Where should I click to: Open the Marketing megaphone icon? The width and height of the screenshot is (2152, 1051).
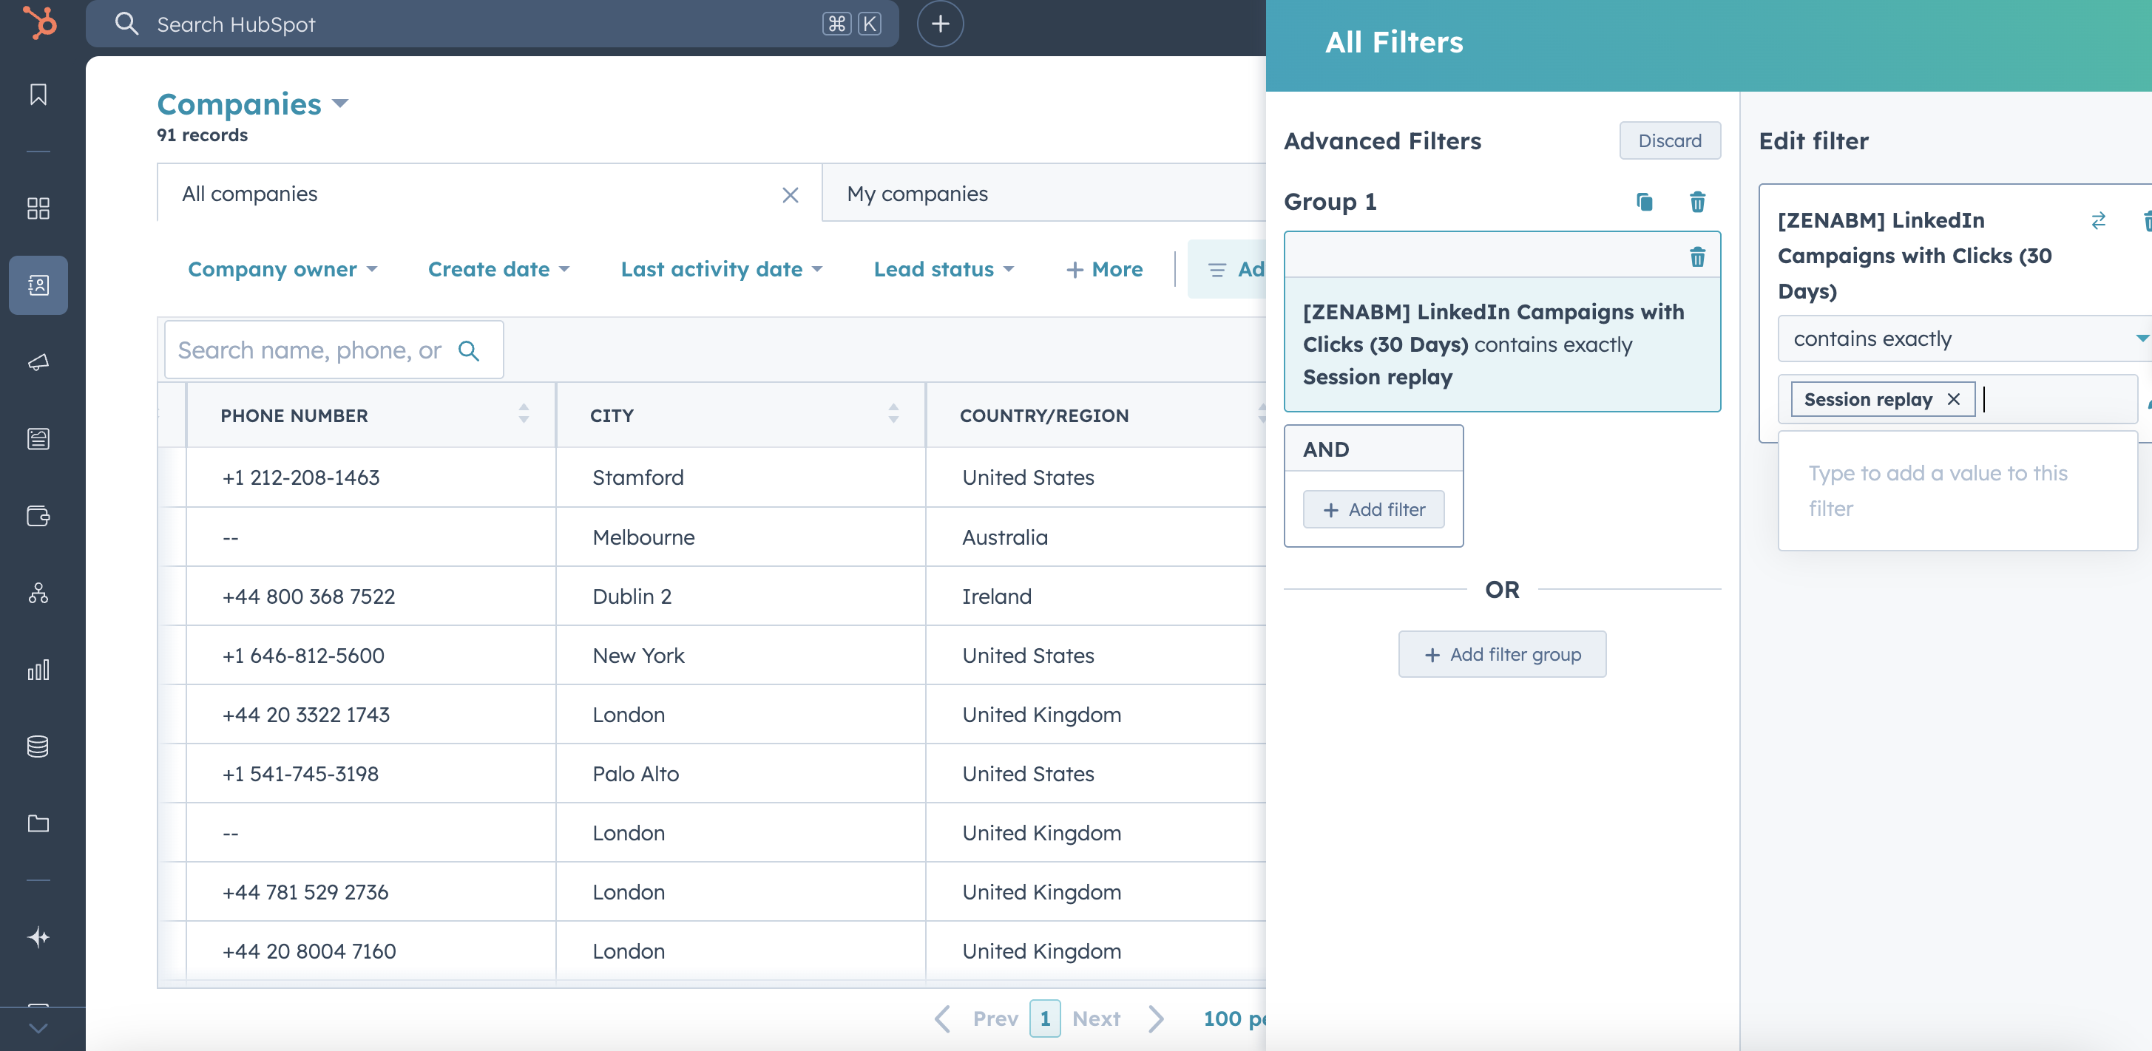point(38,362)
